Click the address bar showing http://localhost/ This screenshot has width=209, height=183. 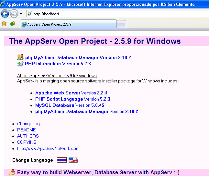(x=118, y=14)
